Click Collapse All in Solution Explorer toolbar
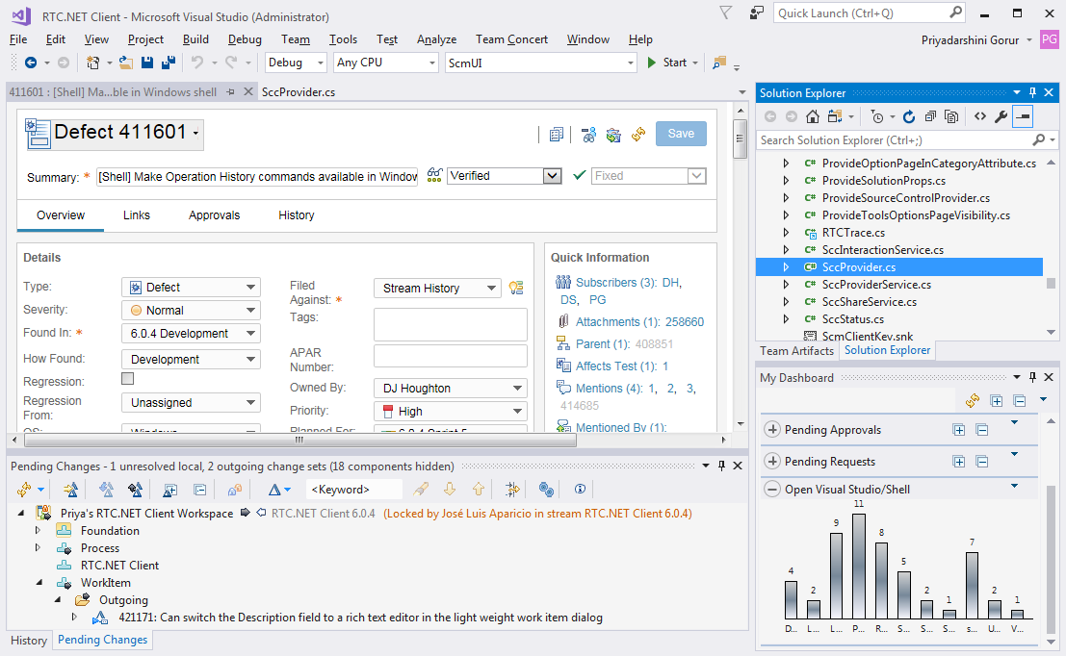 click(x=930, y=116)
